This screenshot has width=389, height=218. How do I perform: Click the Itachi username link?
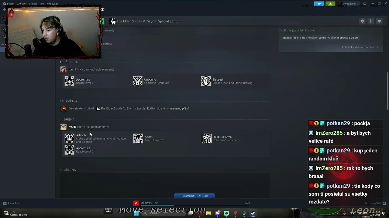click(75, 70)
